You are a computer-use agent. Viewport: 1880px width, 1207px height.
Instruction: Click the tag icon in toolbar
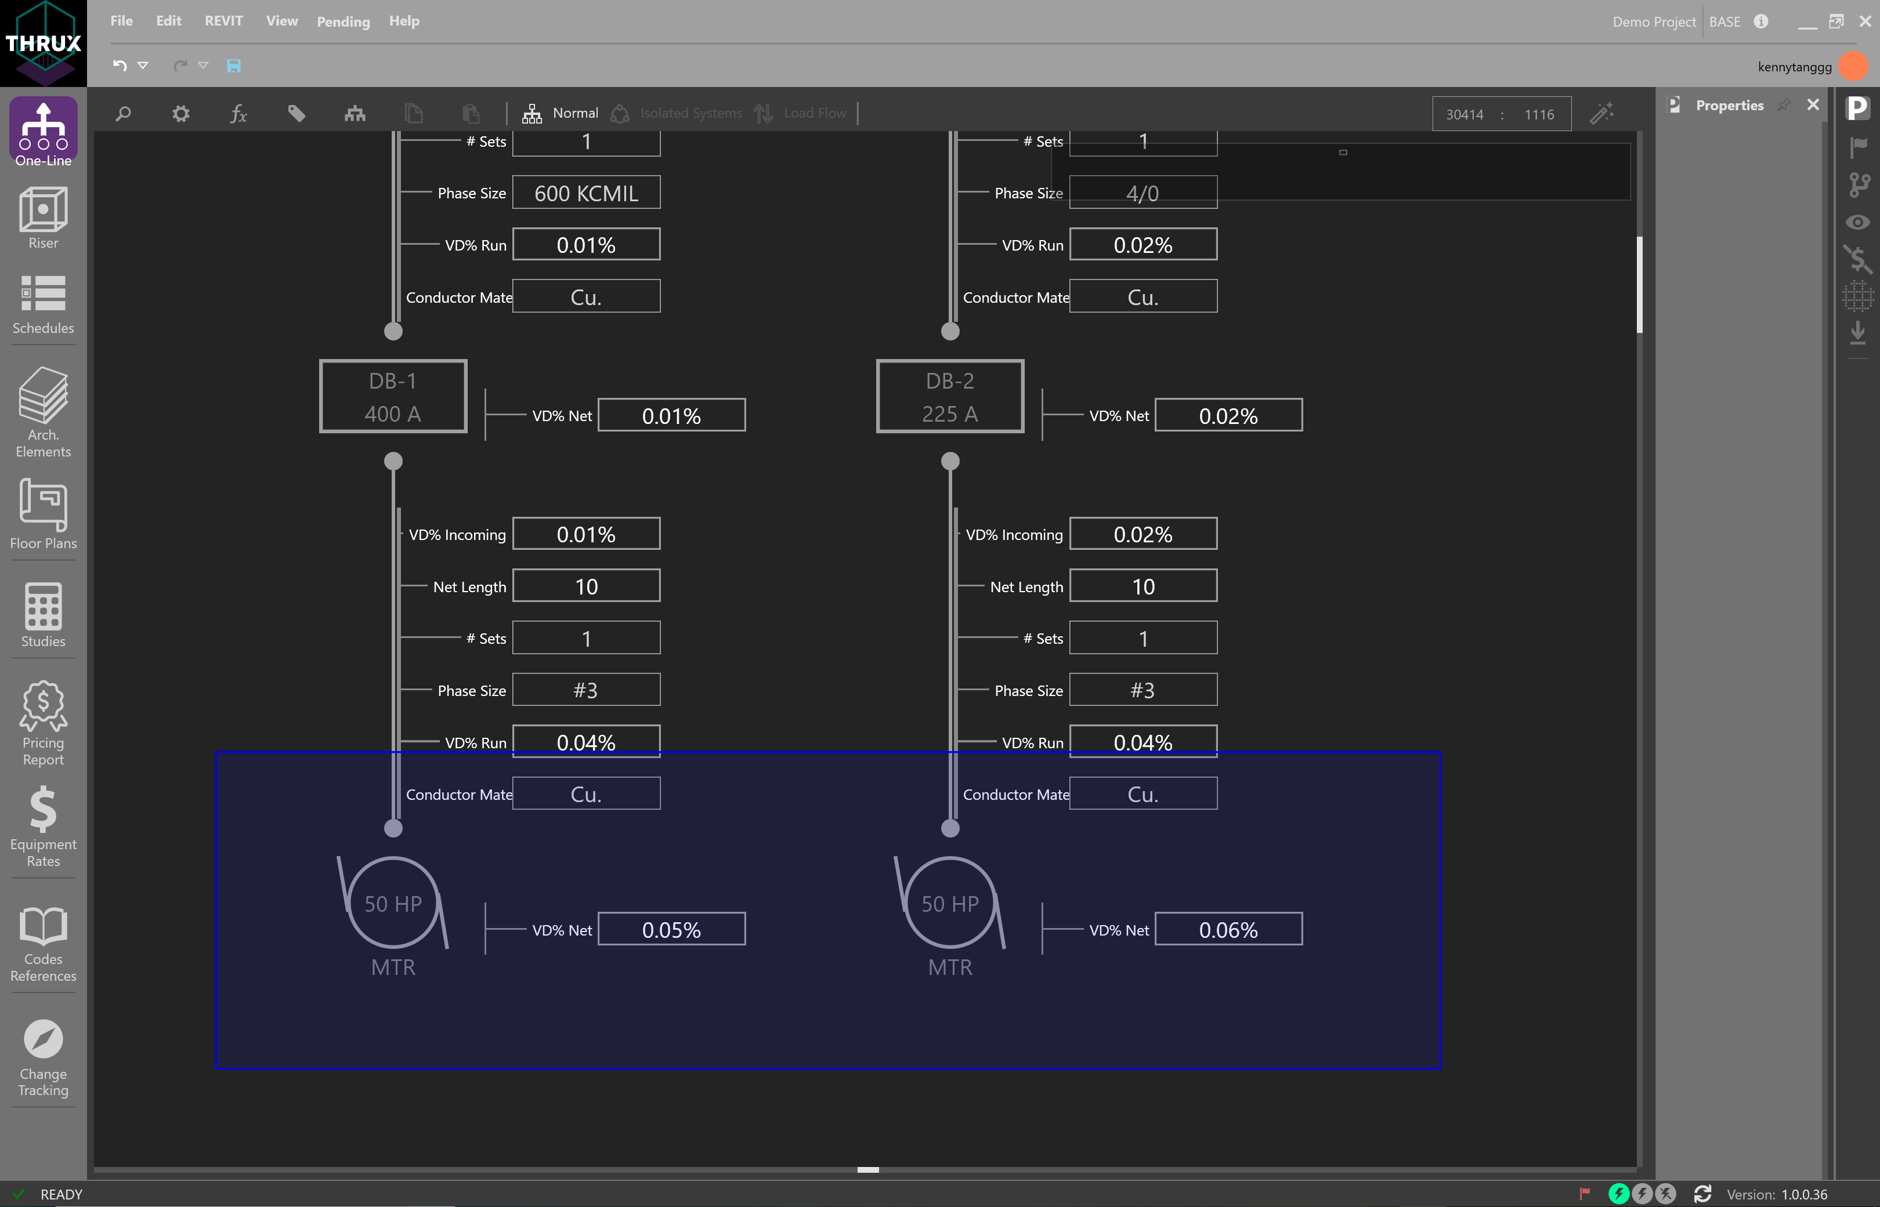coord(297,114)
